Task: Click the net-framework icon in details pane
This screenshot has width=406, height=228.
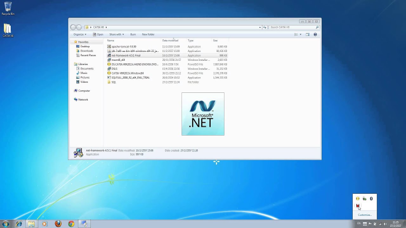Action: [x=78, y=153]
